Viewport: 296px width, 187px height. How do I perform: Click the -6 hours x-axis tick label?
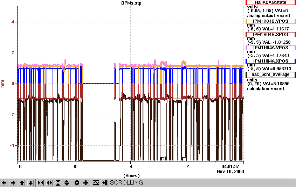[74, 167]
